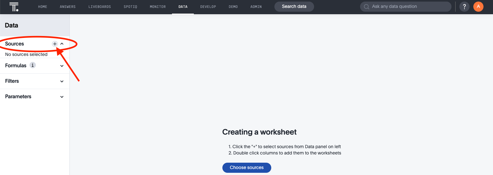The height and width of the screenshot is (175, 493).
Task: Focus the Ask any data question field
Action: (409, 7)
